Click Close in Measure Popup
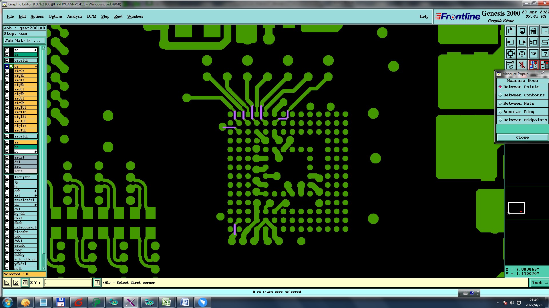 [522, 137]
